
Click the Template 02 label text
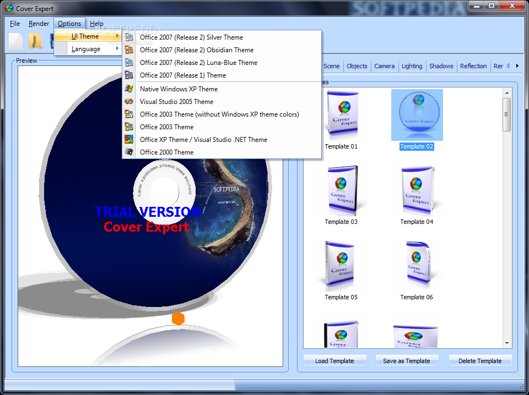pyautogui.click(x=417, y=146)
